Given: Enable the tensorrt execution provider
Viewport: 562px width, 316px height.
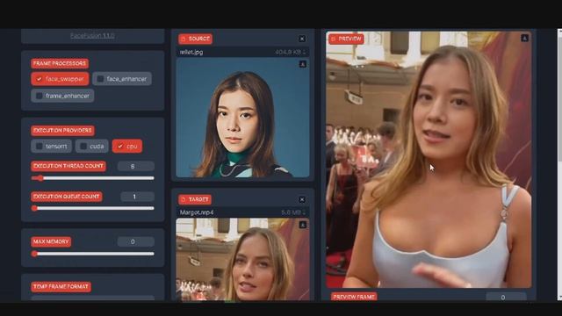Looking at the screenshot, I should tap(51, 147).
